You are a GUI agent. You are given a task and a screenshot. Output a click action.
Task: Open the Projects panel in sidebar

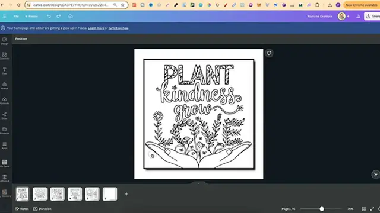tap(5, 130)
